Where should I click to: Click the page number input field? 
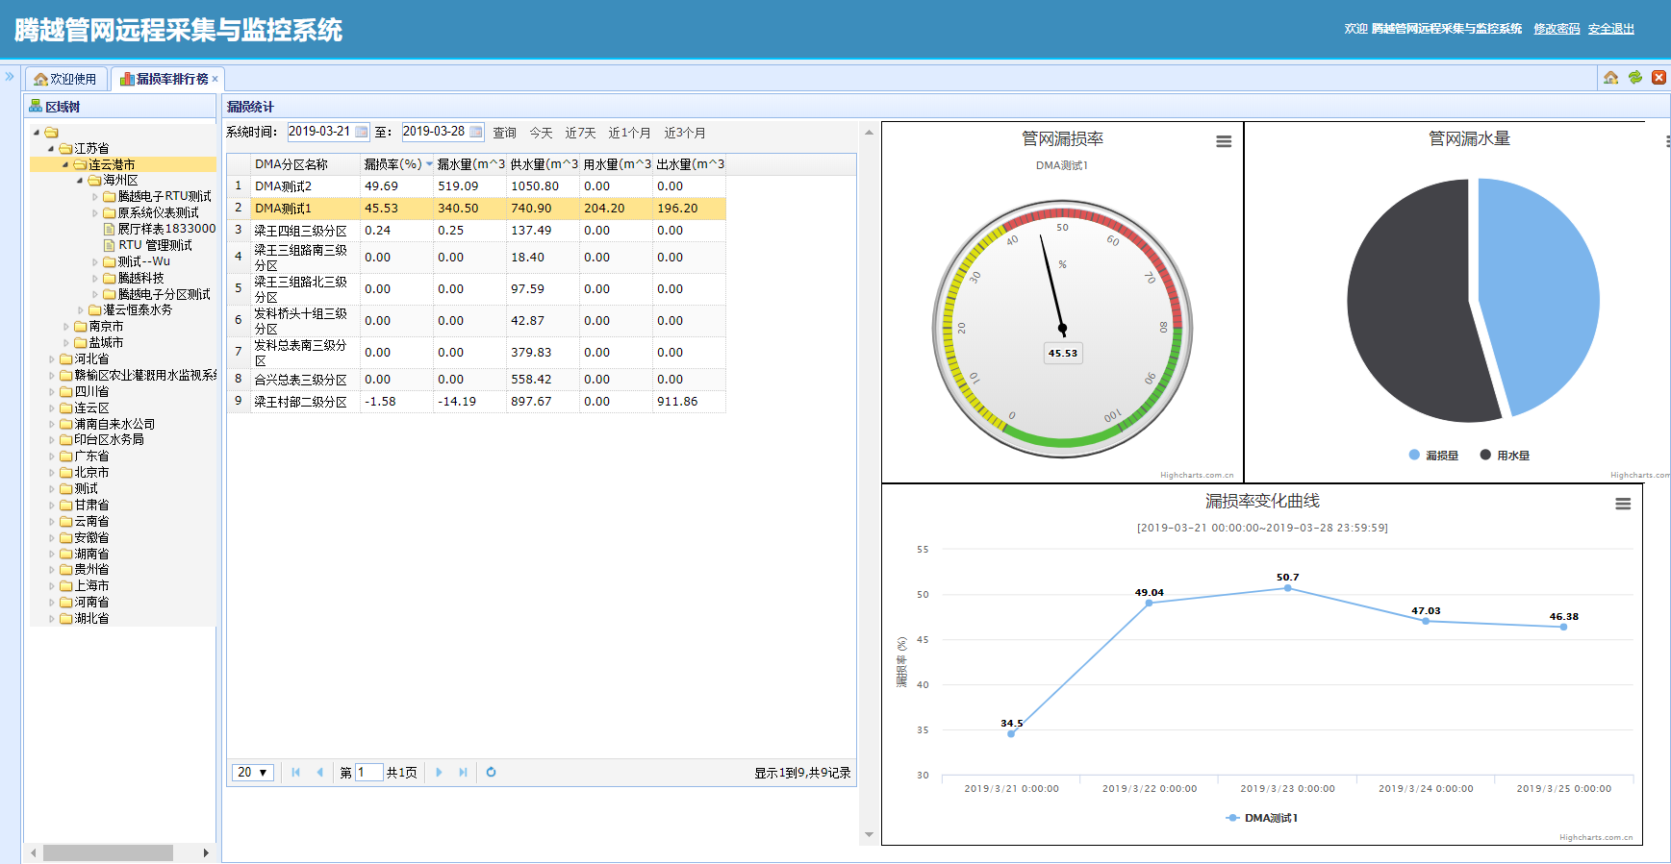coord(368,773)
